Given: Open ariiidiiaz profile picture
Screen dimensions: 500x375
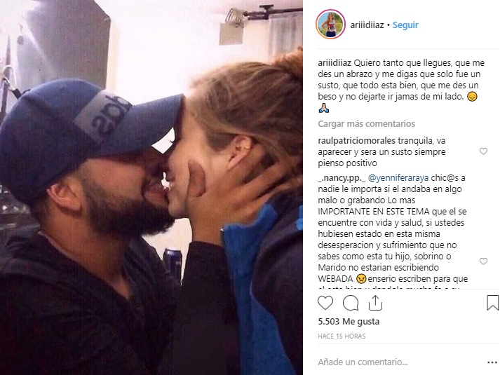Looking at the screenshot, I should (331, 25).
